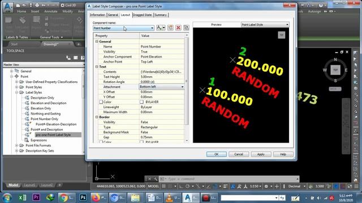This screenshot has height=203, width=362.
Task: Select Point#-Elevation-Description label style
Action: point(56,124)
